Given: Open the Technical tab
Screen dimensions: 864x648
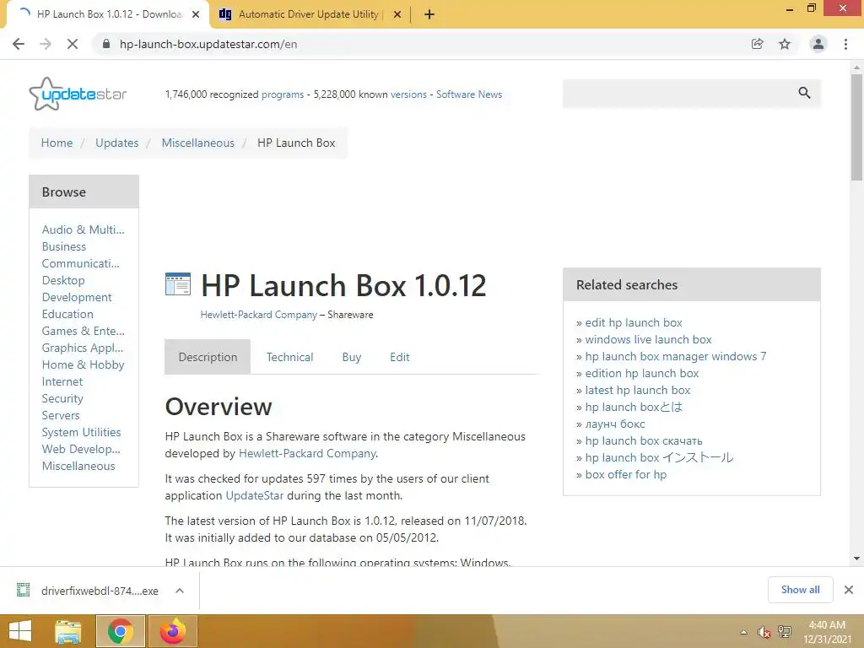Looking at the screenshot, I should click(x=290, y=357).
